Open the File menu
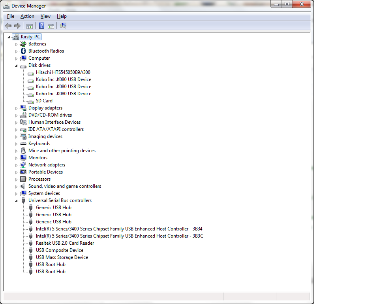This screenshot has height=304, width=379. pyautogui.click(x=11, y=16)
